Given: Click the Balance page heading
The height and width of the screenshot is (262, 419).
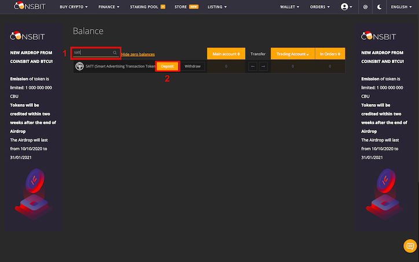Looking at the screenshot, I should pos(88,31).
